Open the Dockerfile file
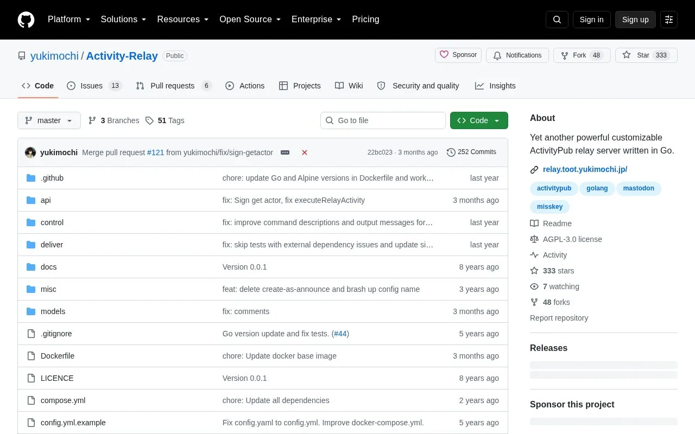Screen dimensions: 695x434 (x=58, y=356)
